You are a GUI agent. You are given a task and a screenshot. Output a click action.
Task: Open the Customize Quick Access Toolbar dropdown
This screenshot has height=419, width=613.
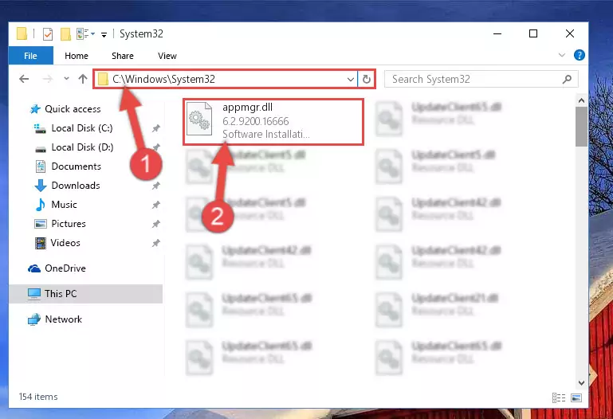(104, 35)
